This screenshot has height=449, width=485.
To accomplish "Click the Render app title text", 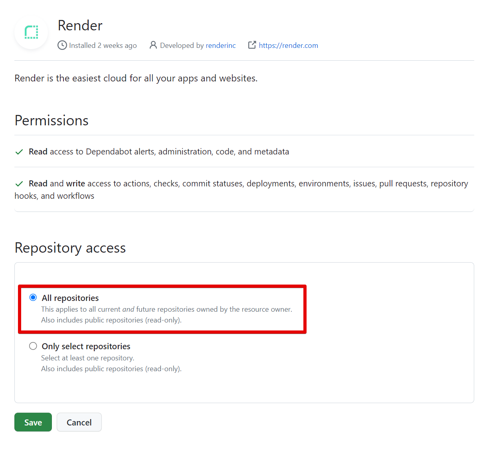I will click(80, 25).
